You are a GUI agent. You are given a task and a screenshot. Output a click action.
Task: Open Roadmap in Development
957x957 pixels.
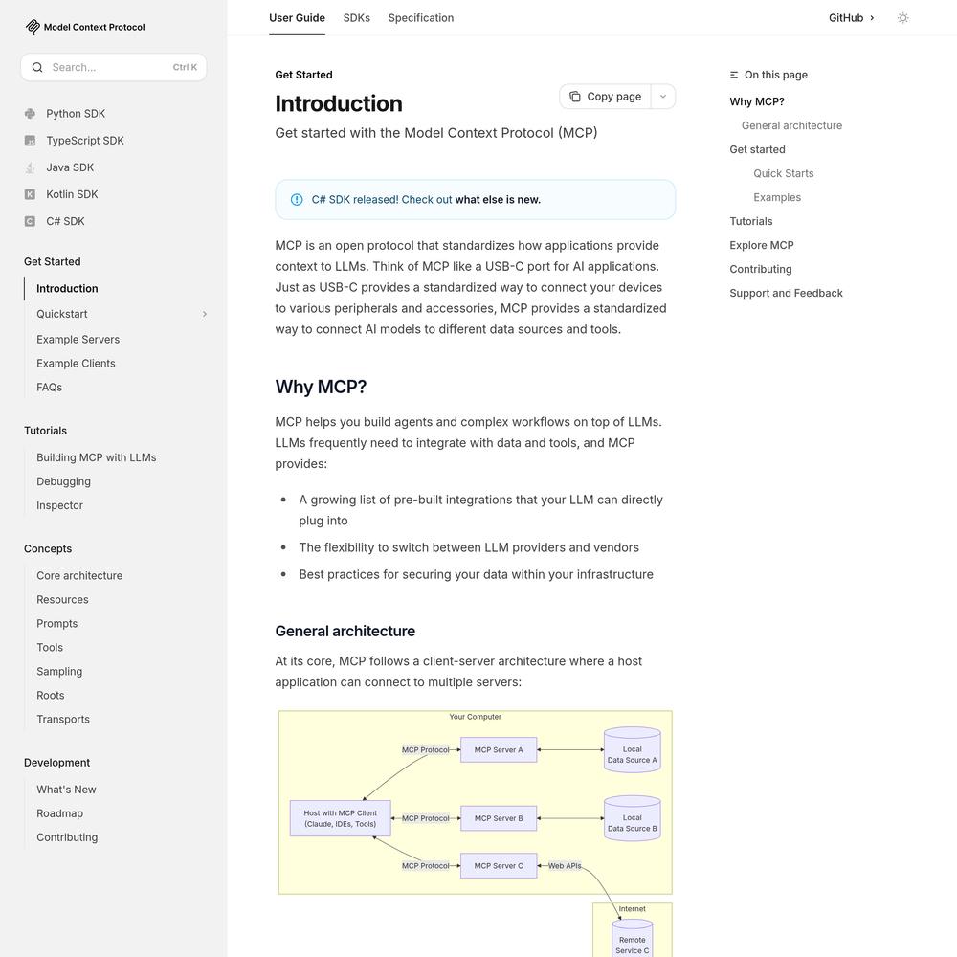59,812
